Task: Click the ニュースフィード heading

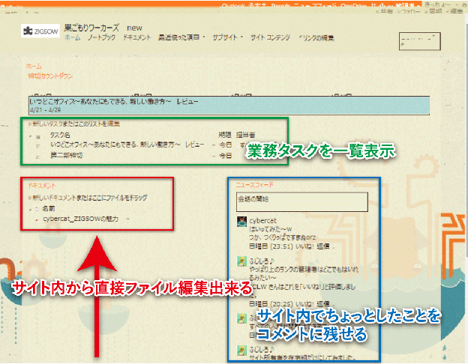Action: tap(254, 185)
